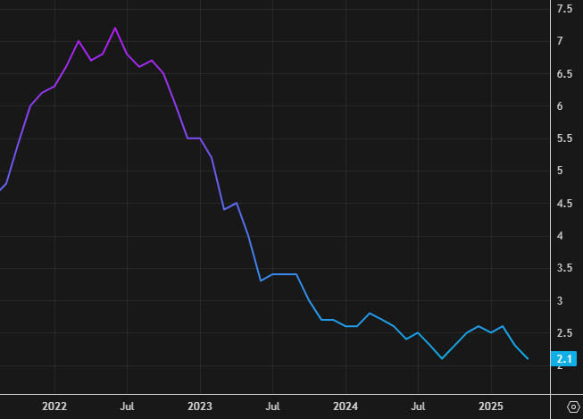This screenshot has width=583, height=419.
Task: Click the 3.5 value on price scale
Action: click(564, 268)
